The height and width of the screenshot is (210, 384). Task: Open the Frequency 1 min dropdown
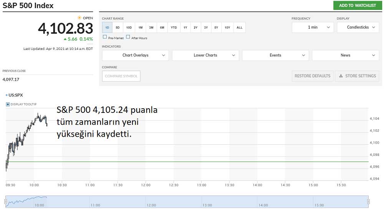[313, 27]
